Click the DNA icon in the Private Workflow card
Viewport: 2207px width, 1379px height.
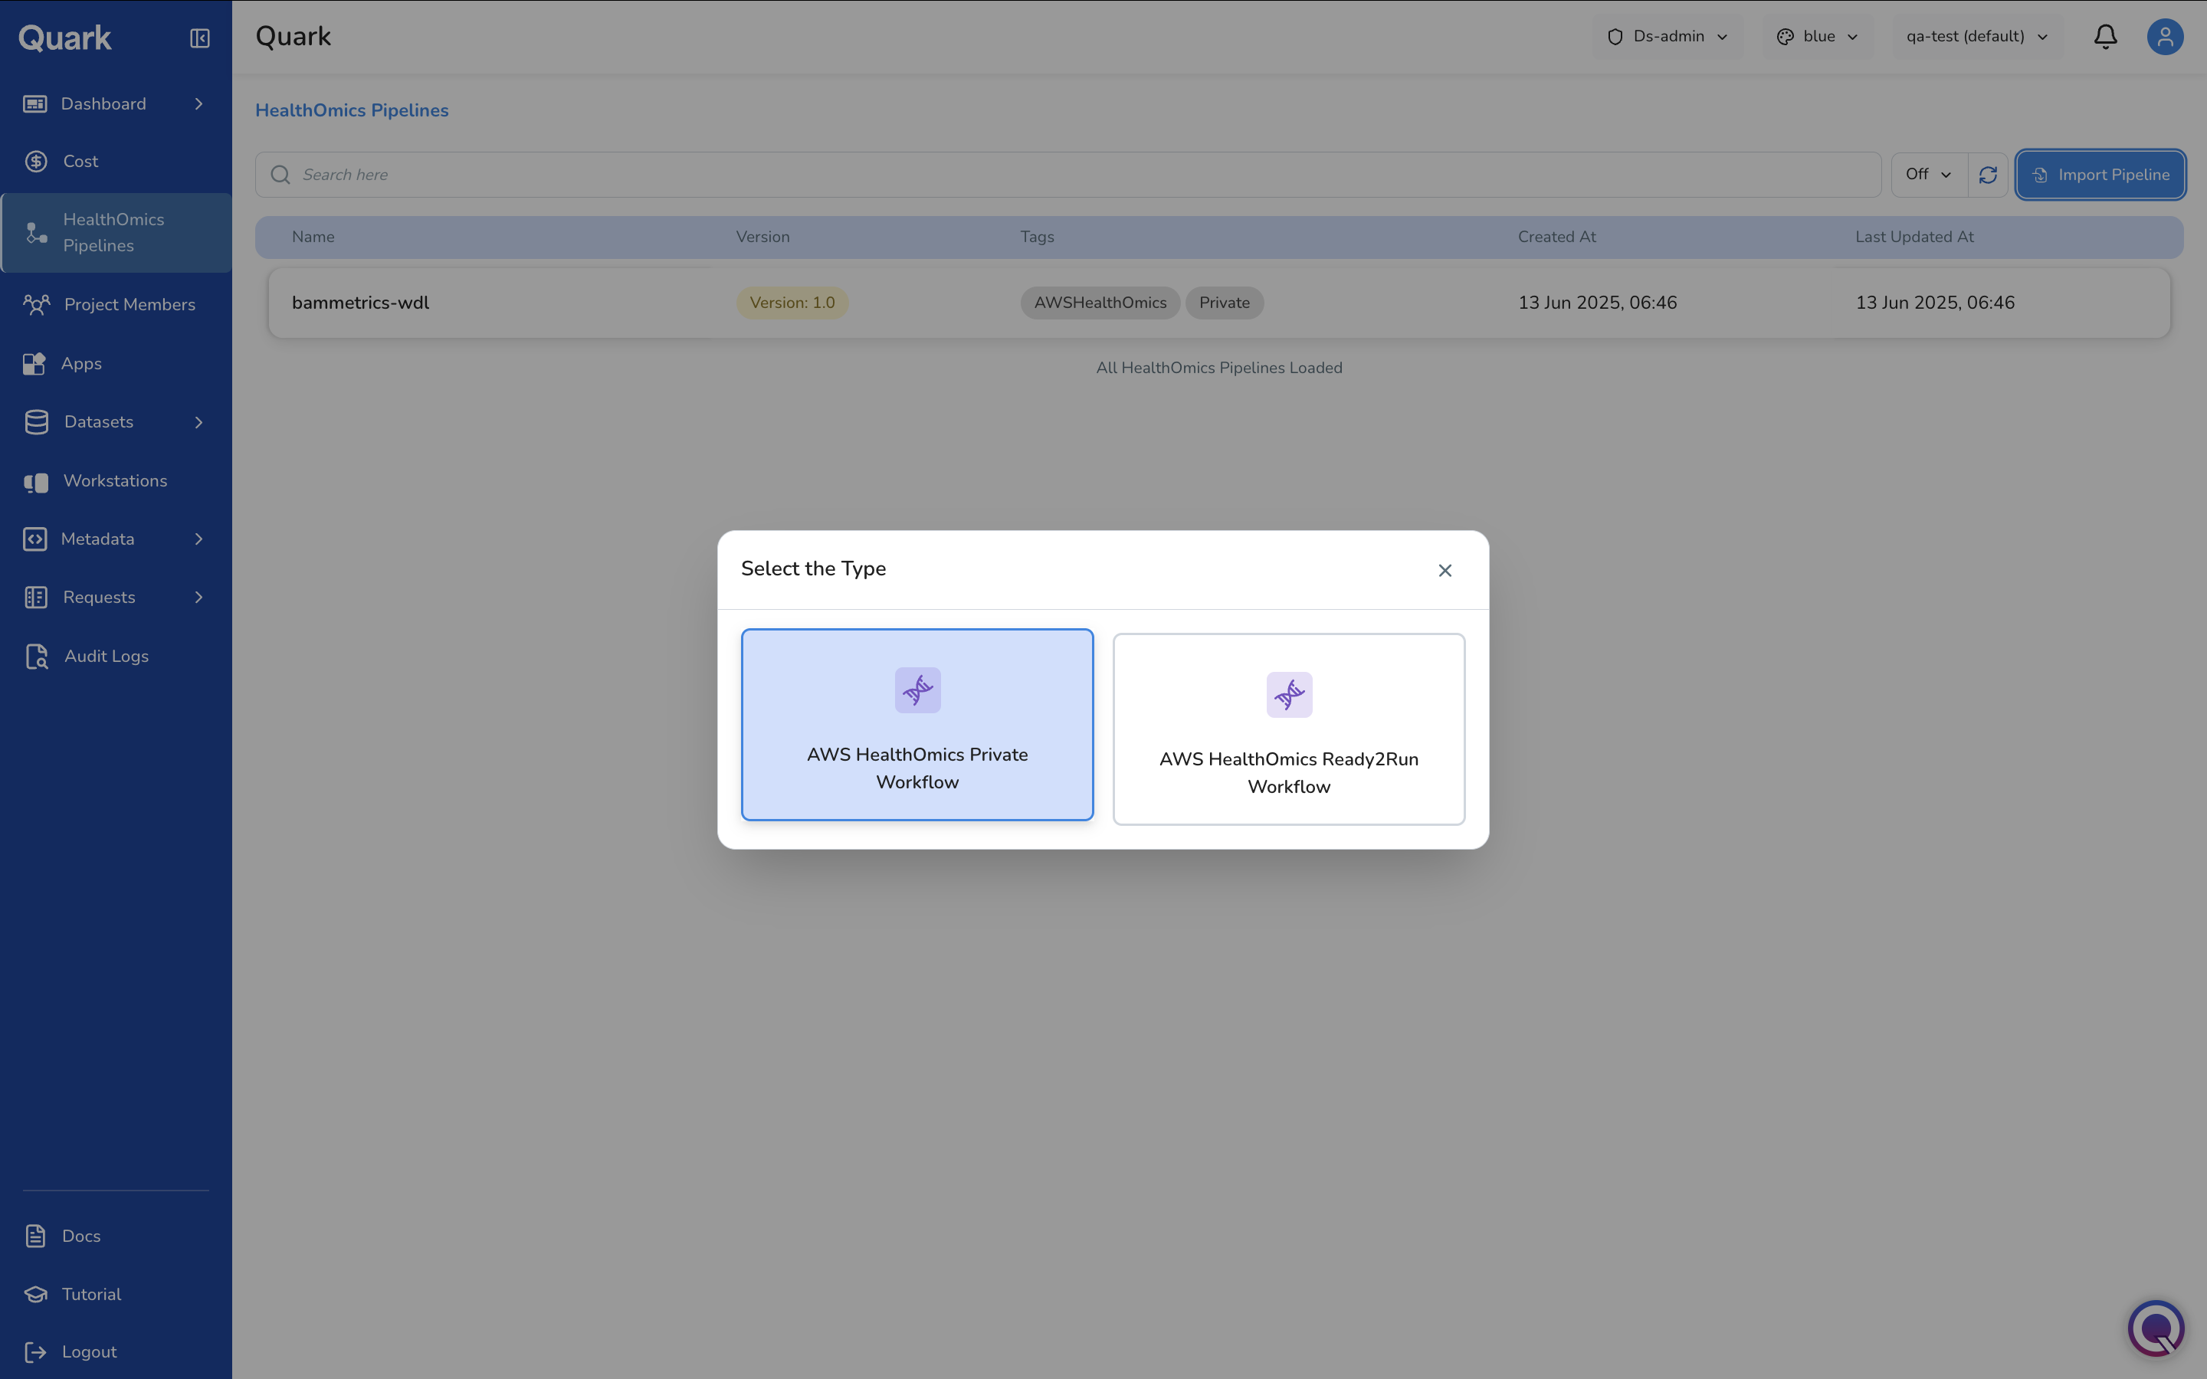point(917,690)
